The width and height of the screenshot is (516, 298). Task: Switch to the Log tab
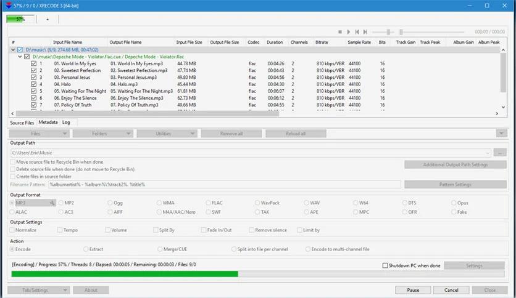point(66,122)
